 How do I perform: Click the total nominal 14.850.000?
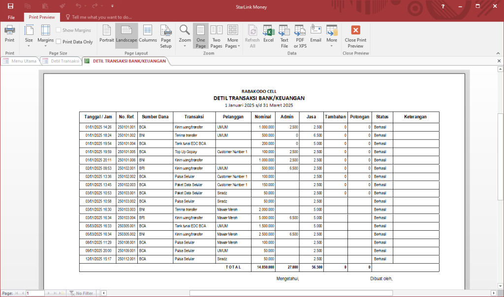tap(265, 267)
